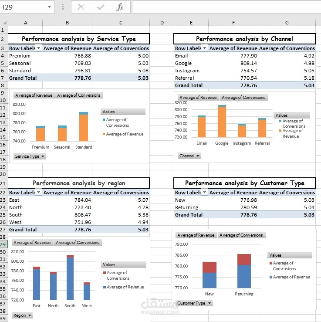Click Average of Conversions button in Channel chart

[x=243, y=97]
